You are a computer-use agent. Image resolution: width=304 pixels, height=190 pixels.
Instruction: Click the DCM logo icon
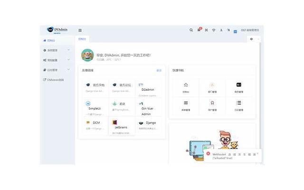coord(88,123)
